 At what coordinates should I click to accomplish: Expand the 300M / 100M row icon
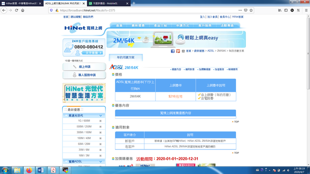[x=100, y=132]
